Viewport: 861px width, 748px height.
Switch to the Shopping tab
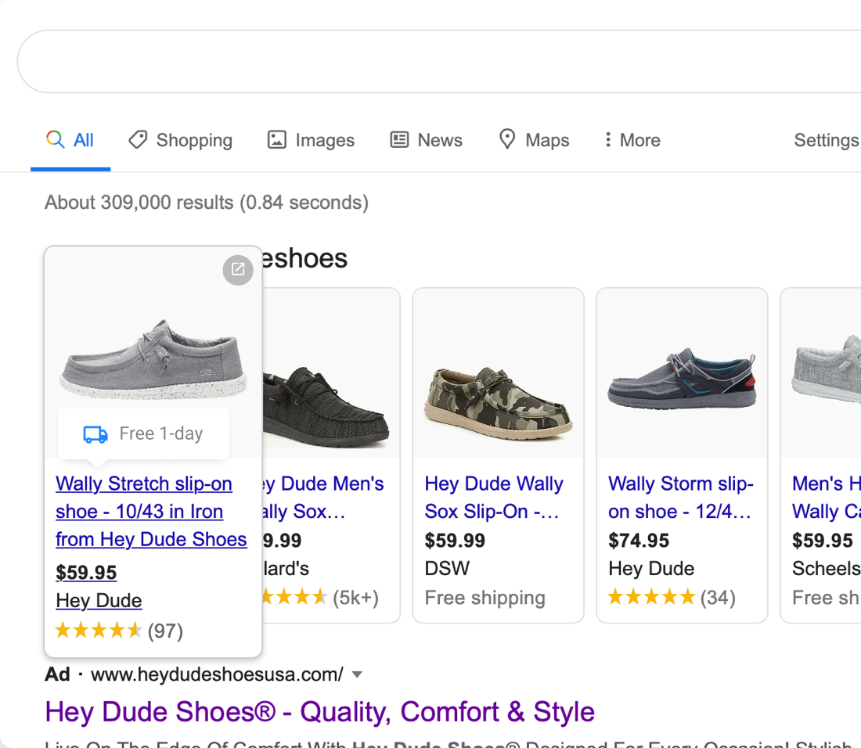[x=180, y=141]
